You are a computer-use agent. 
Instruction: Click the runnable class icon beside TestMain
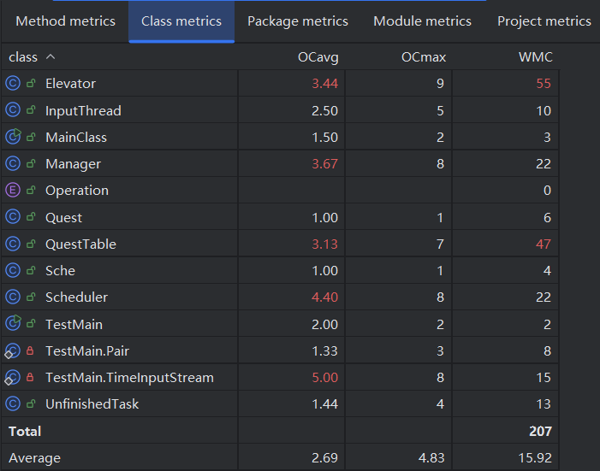[x=13, y=324]
